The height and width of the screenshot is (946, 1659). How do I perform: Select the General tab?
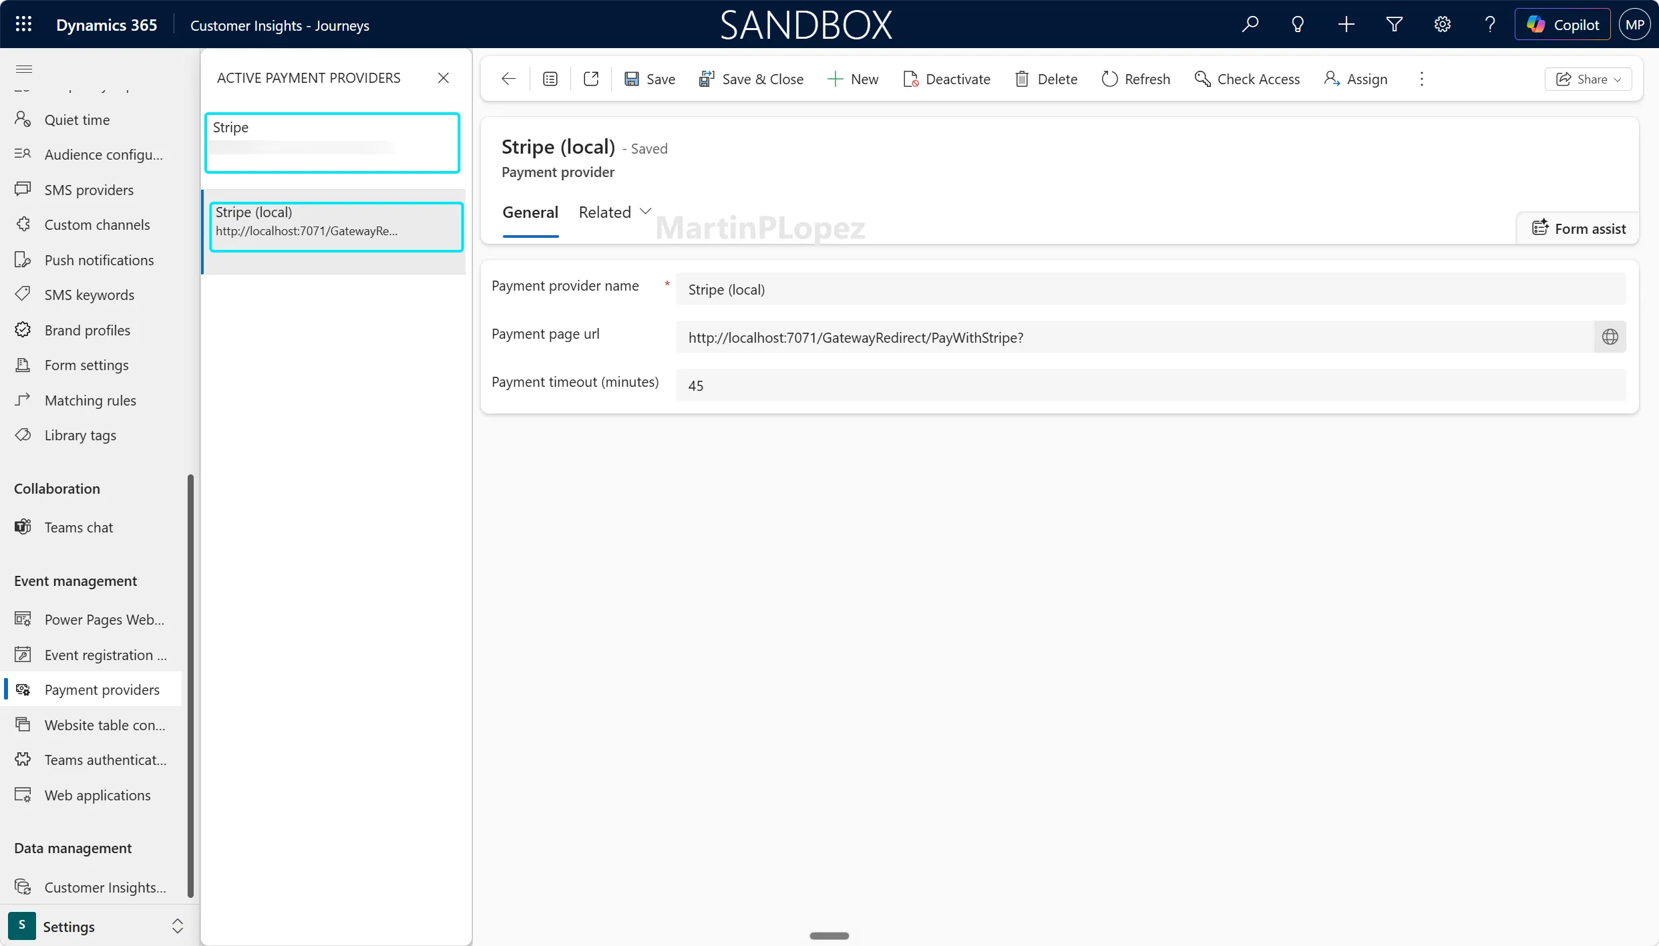pyautogui.click(x=530, y=212)
